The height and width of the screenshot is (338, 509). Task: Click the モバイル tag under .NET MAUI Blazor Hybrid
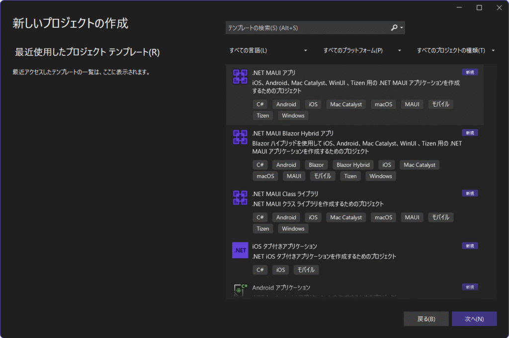coord(322,176)
